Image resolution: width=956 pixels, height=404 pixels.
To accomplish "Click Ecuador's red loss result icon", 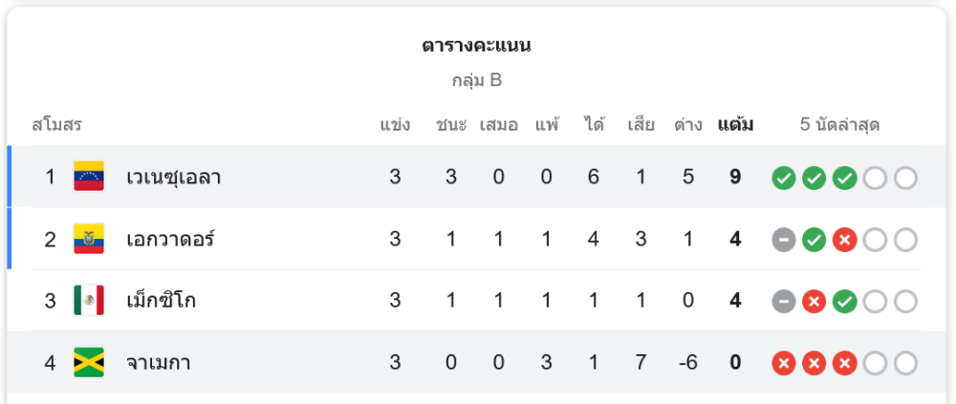I will (844, 240).
